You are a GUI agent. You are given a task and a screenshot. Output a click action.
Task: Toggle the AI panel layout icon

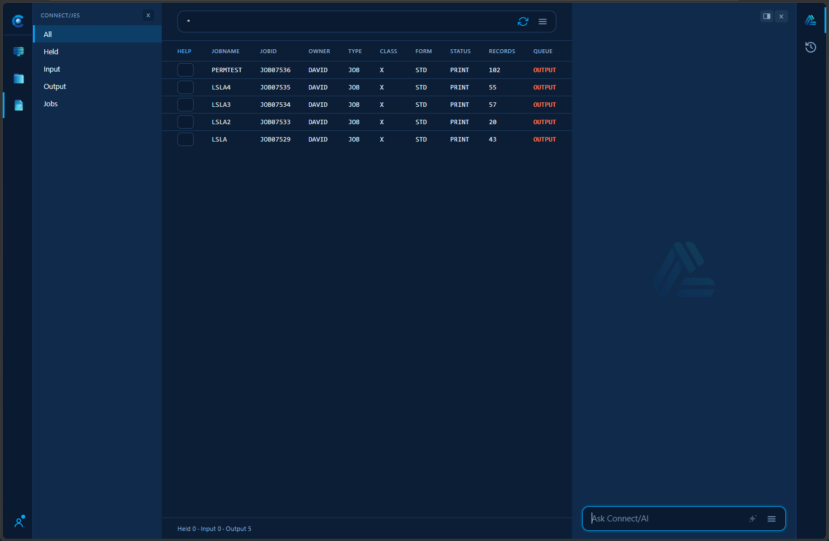(767, 16)
